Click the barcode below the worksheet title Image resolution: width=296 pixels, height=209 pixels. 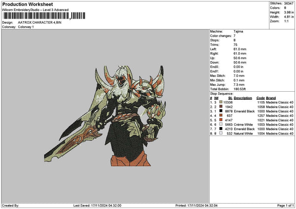[36, 16]
